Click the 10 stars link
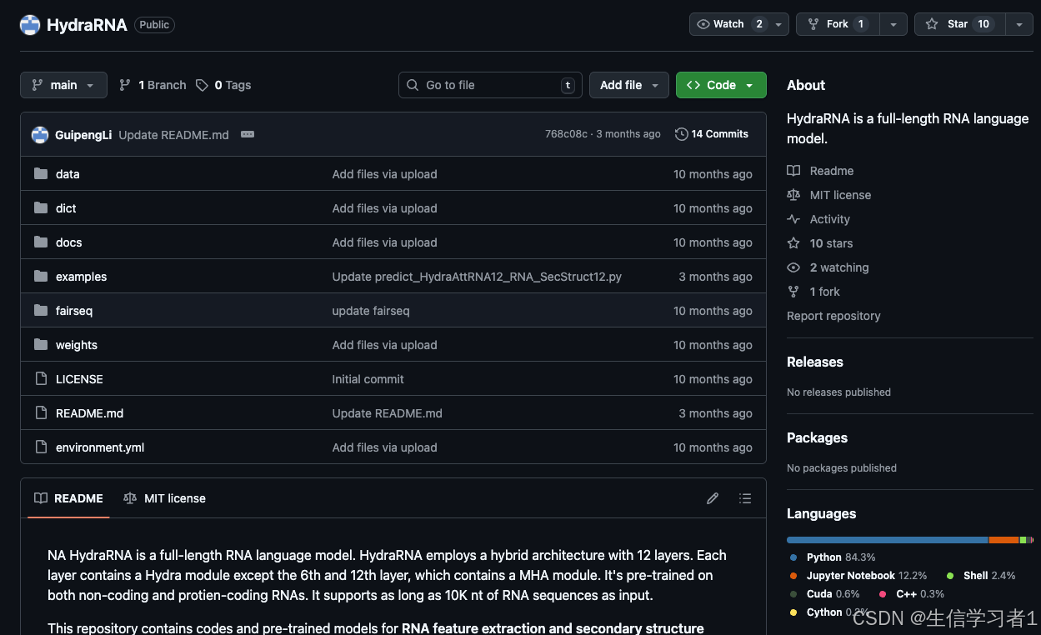The width and height of the screenshot is (1041, 635). coord(831,243)
